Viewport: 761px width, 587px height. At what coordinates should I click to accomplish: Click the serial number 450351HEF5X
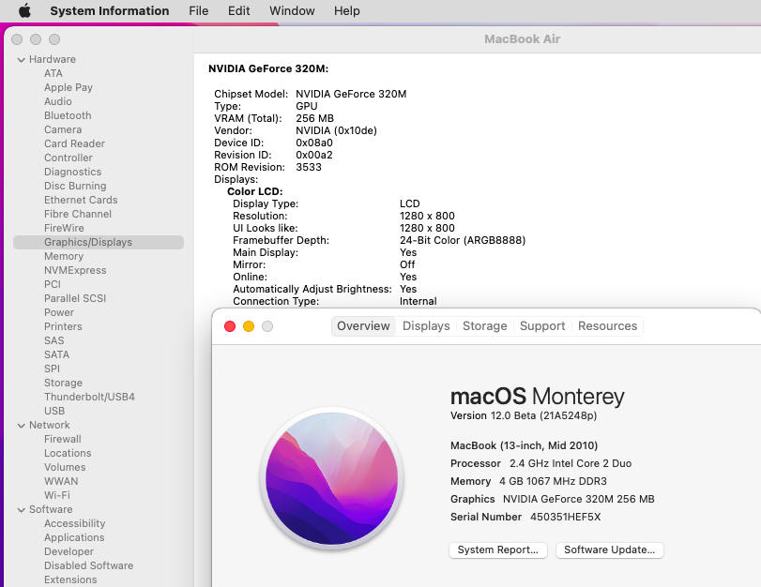click(566, 518)
